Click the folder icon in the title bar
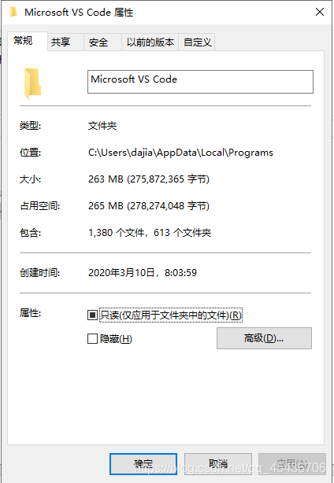This screenshot has height=483, width=334. 13,13
